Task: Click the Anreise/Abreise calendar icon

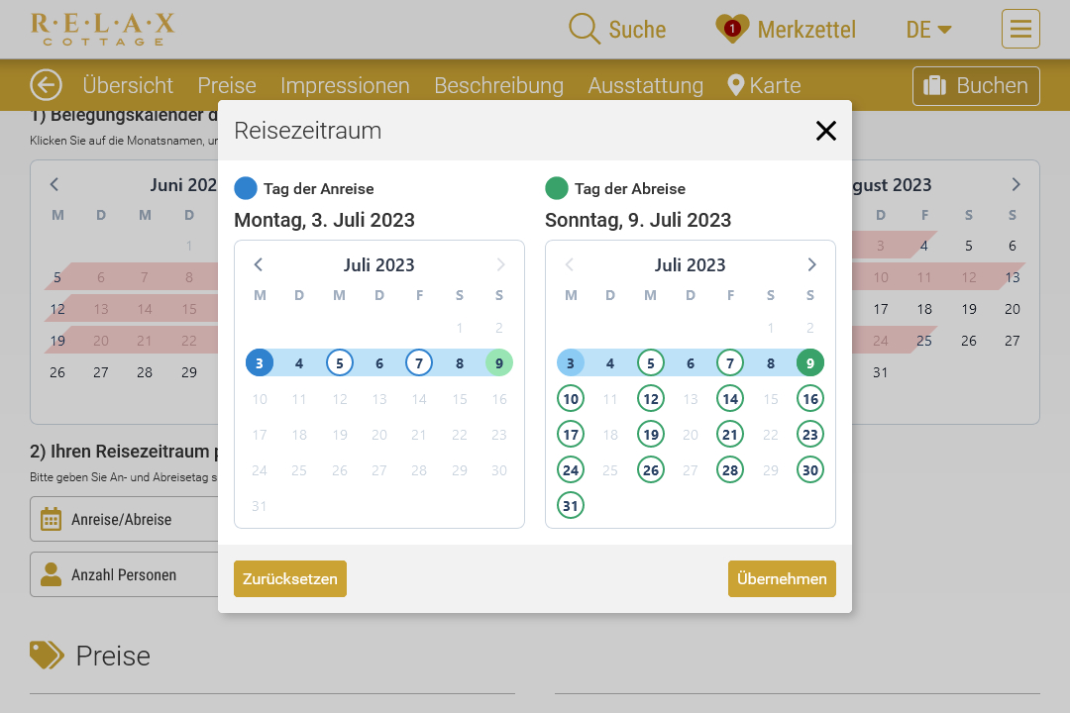Action: click(51, 519)
